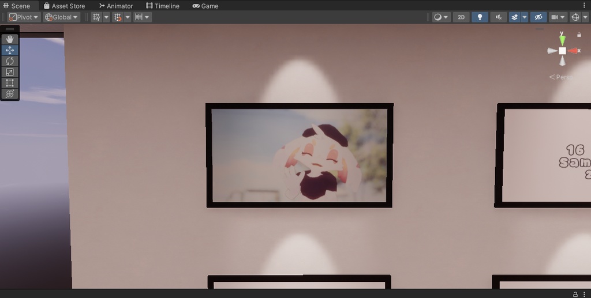Select the combined Transform tool

pos(10,94)
